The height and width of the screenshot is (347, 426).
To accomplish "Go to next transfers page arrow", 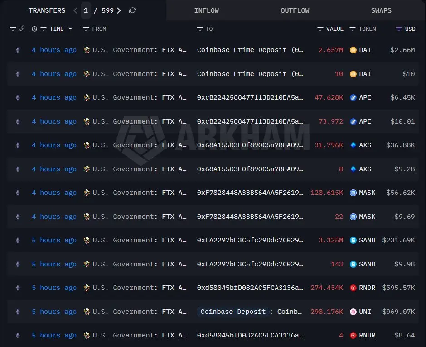I will point(119,10).
